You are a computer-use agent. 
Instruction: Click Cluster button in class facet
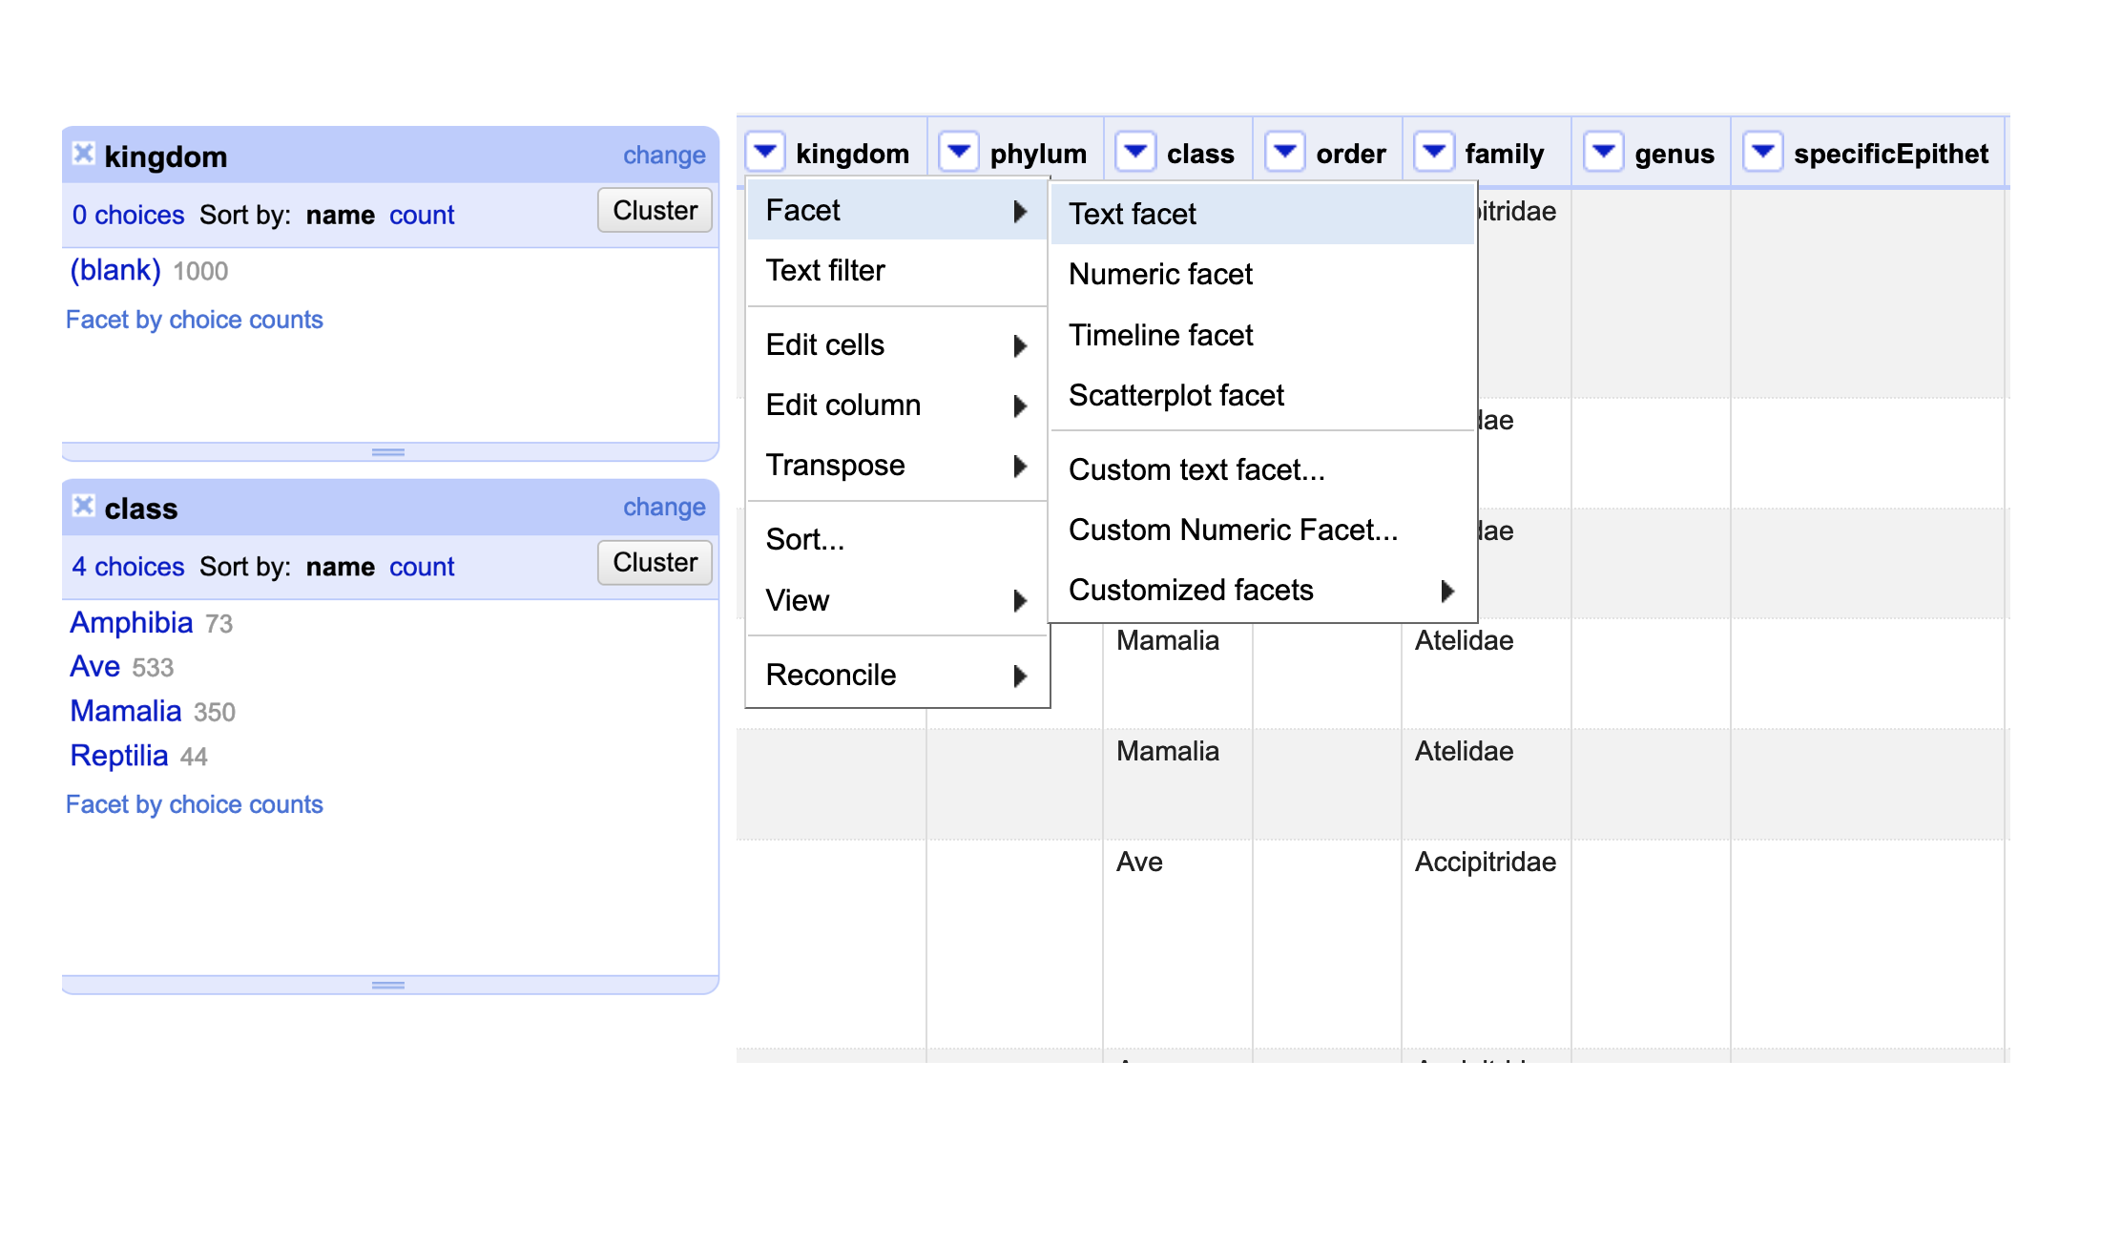coord(655,563)
